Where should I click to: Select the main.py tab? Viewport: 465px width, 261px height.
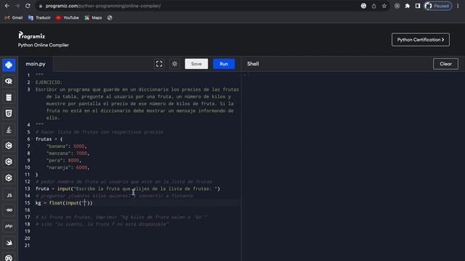pos(36,64)
